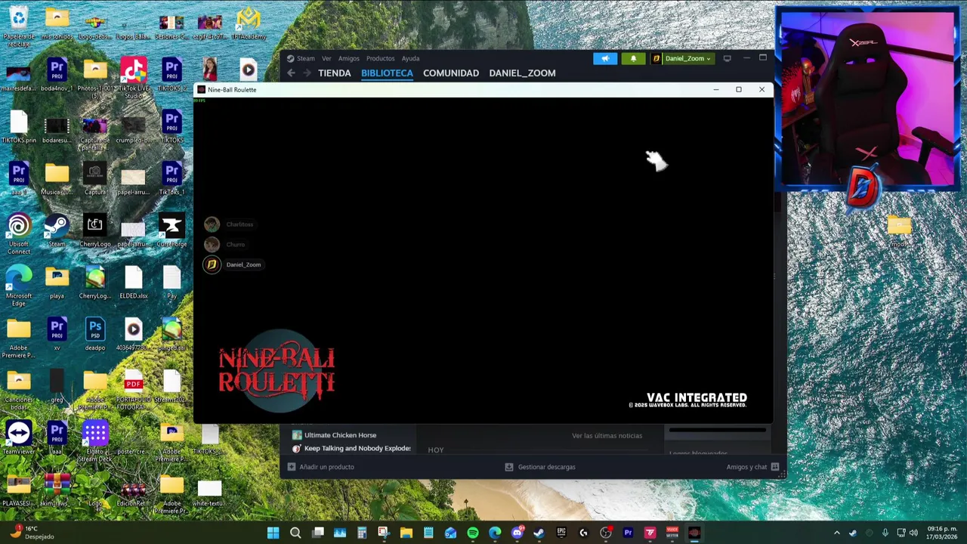The width and height of the screenshot is (967, 544).
Task: Open the Productos menu in Steam
Action: [380, 58]
